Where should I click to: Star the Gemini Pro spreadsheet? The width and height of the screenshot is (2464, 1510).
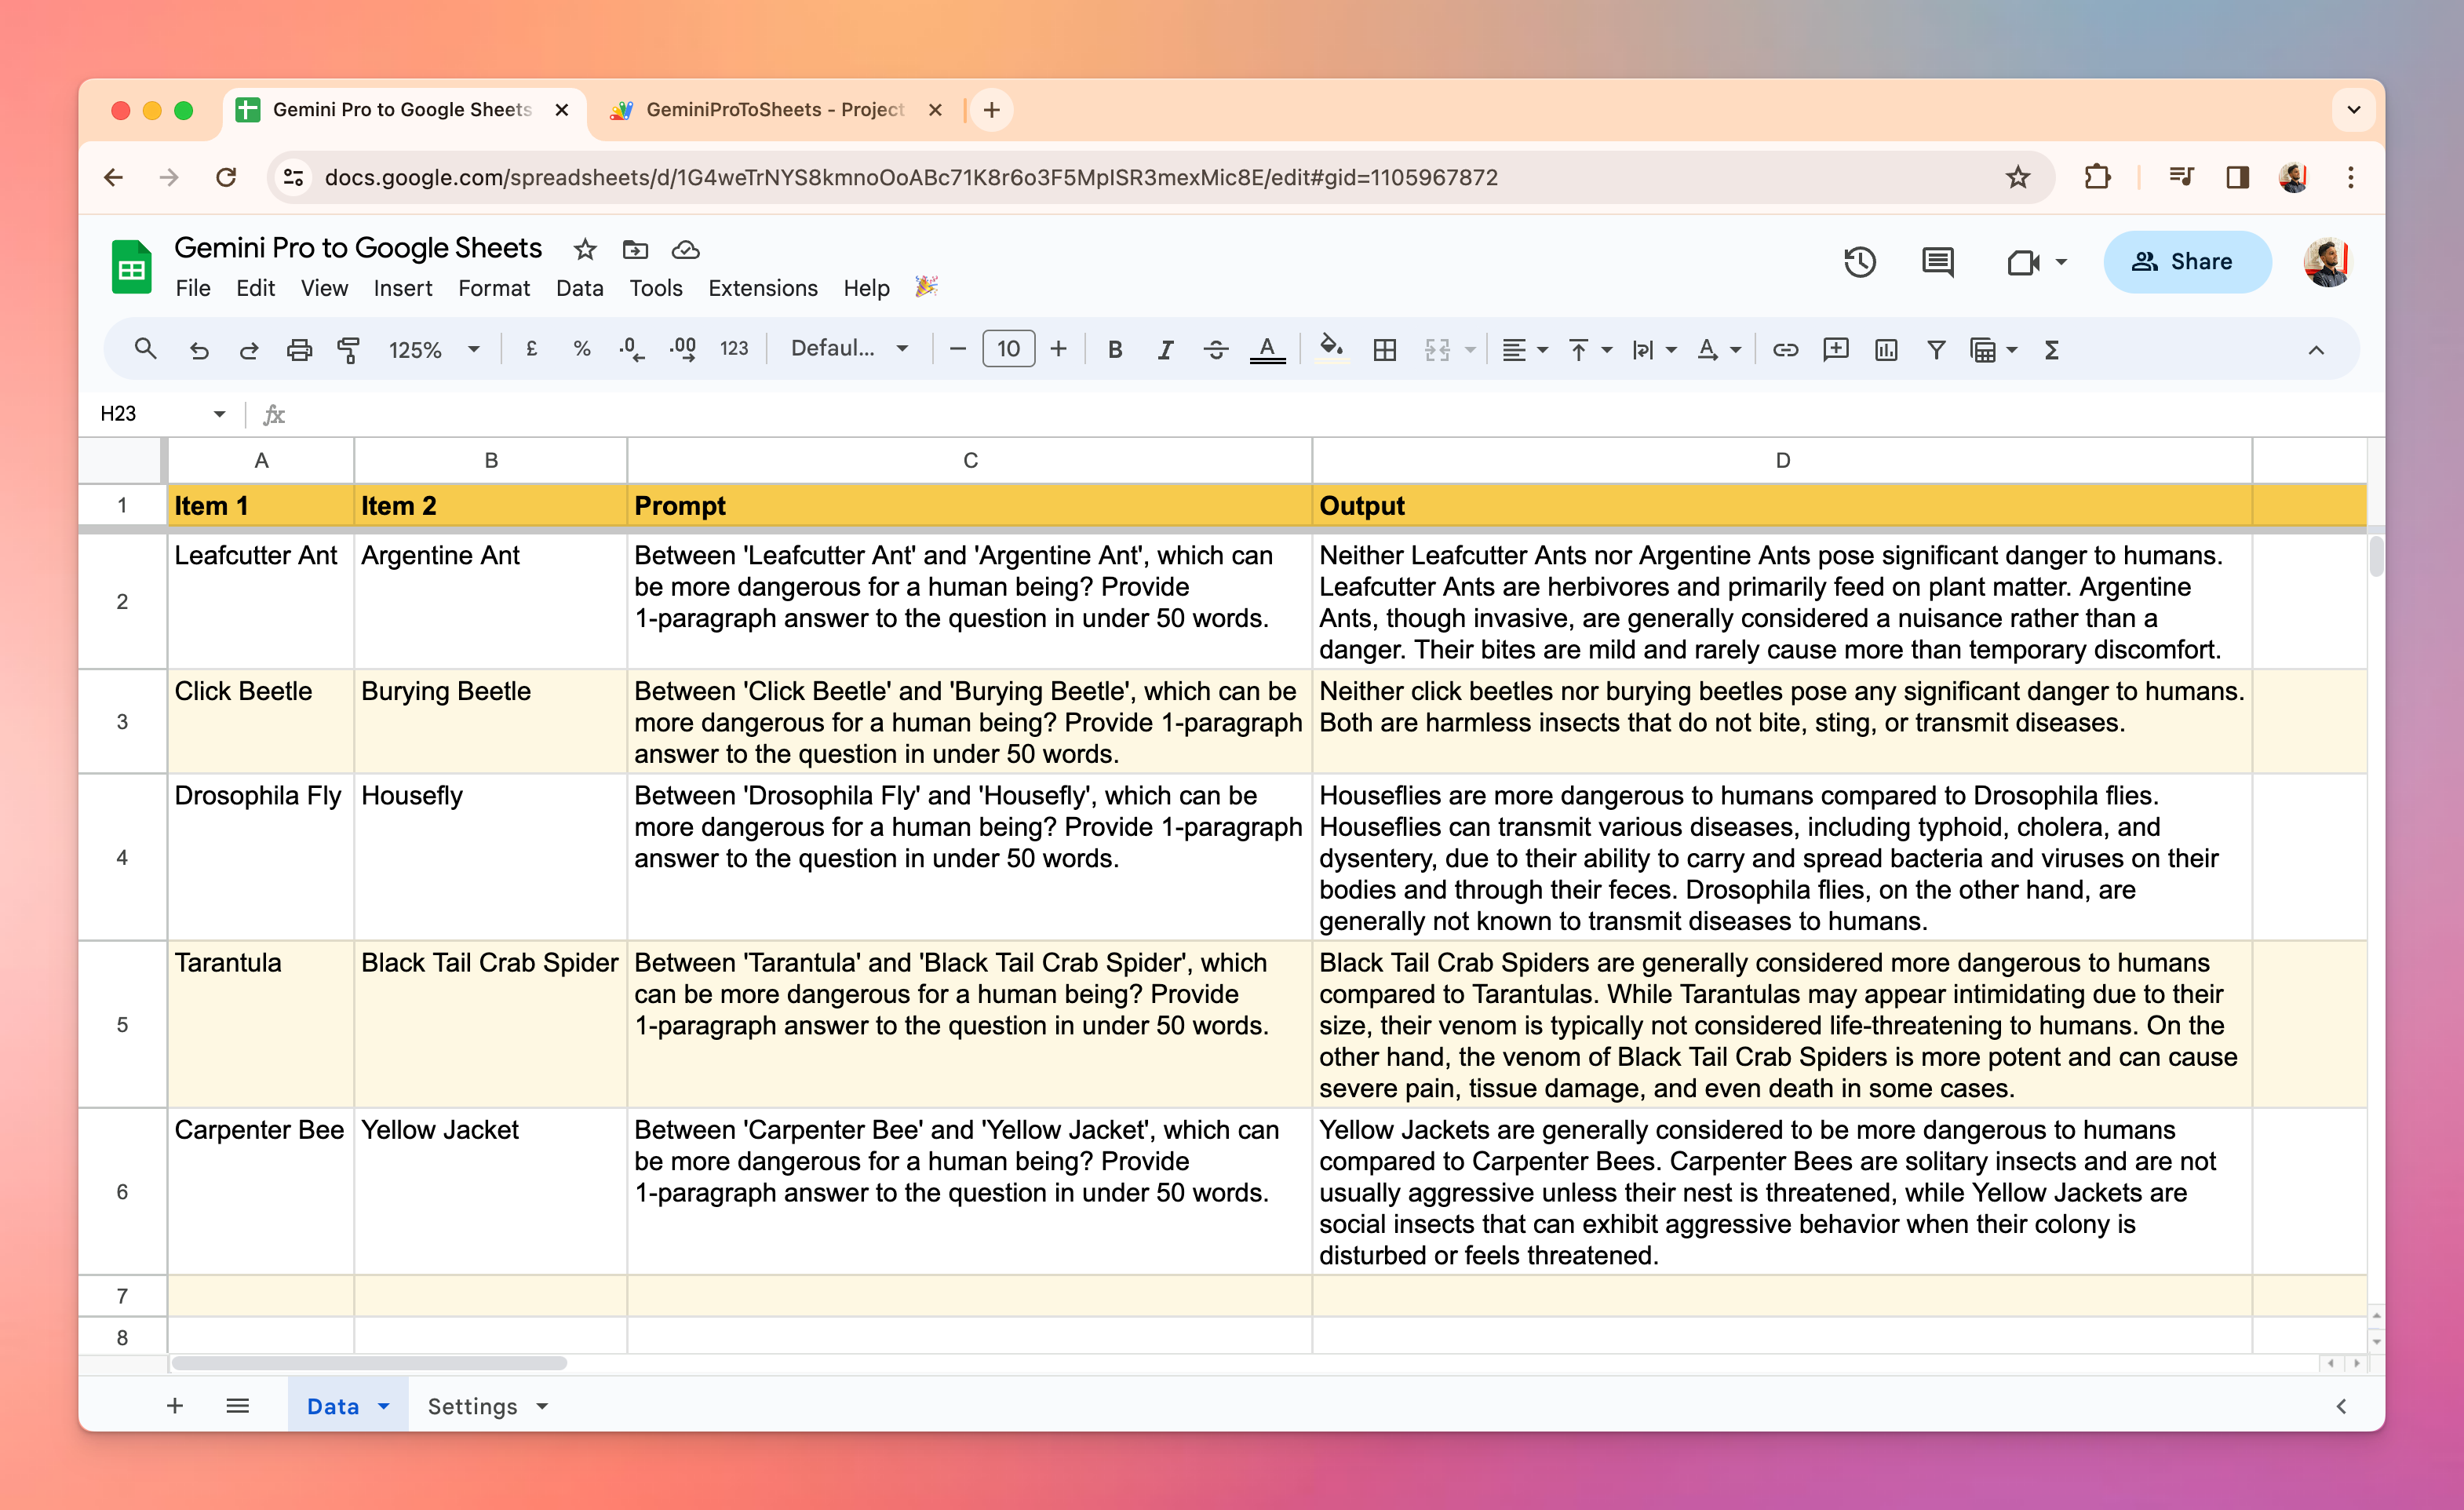(x=584, y=250)
